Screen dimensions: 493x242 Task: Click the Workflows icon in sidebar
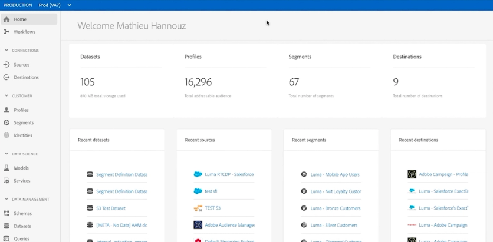pyautogui.click(x=6, y=32)
